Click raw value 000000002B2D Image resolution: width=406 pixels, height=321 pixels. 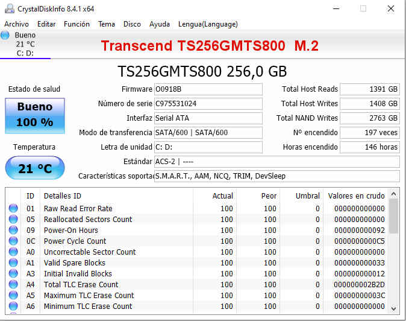tap(359, 285)
